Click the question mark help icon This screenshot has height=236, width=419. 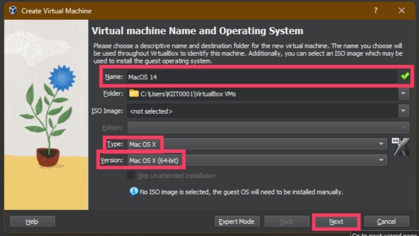[x=376, y=10]
